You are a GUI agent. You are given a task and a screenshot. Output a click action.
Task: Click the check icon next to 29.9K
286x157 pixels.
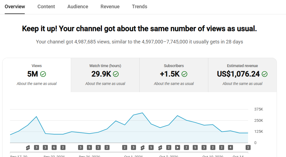(x=116, y=74)
